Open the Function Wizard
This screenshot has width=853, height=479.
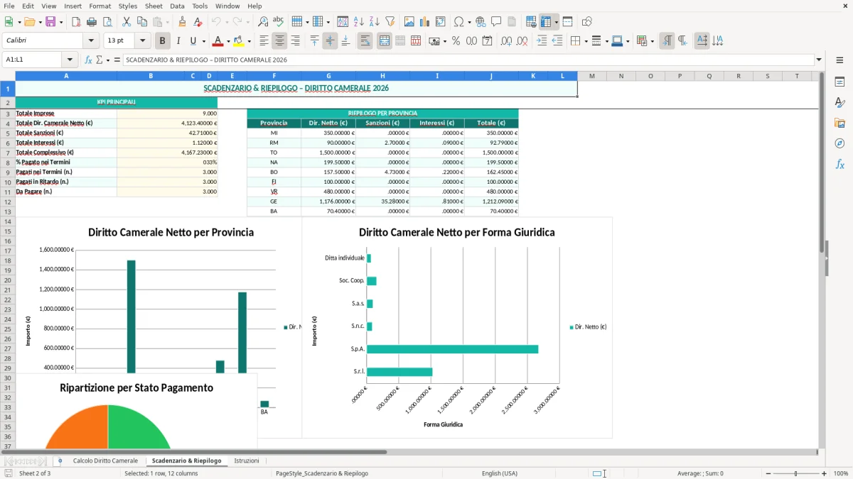[x=88, y=60]
